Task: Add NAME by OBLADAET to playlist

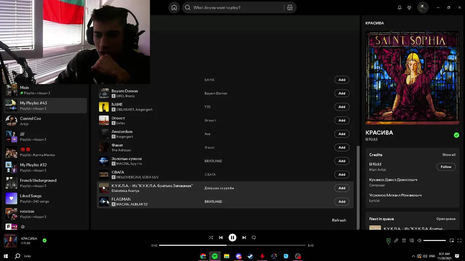Action: [342, 107]
